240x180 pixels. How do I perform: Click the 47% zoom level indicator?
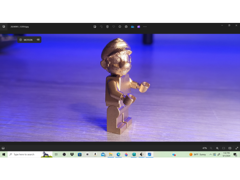tap(204, 148)
